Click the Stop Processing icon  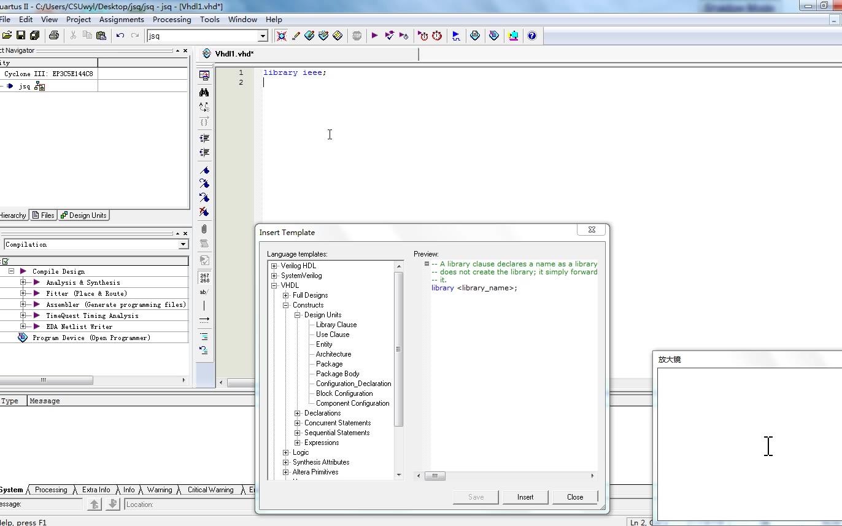tap(357, 36)
